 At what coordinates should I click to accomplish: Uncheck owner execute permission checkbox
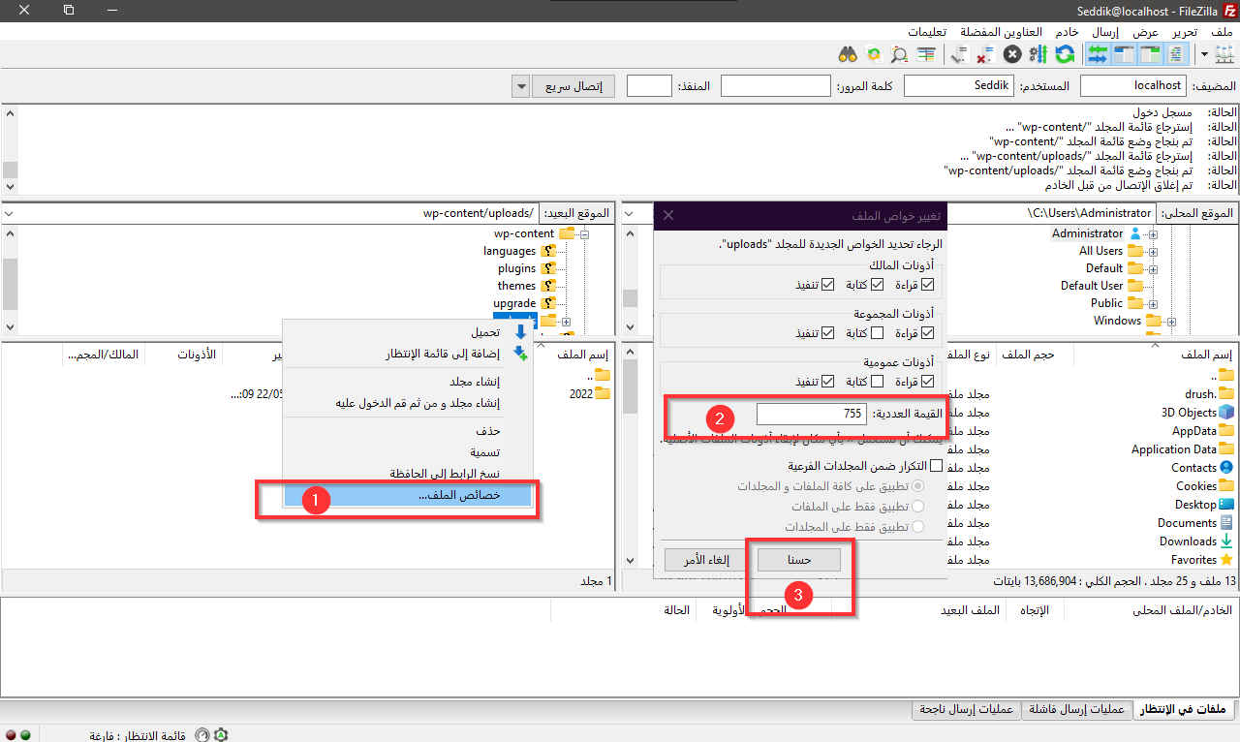click(826, 285)
